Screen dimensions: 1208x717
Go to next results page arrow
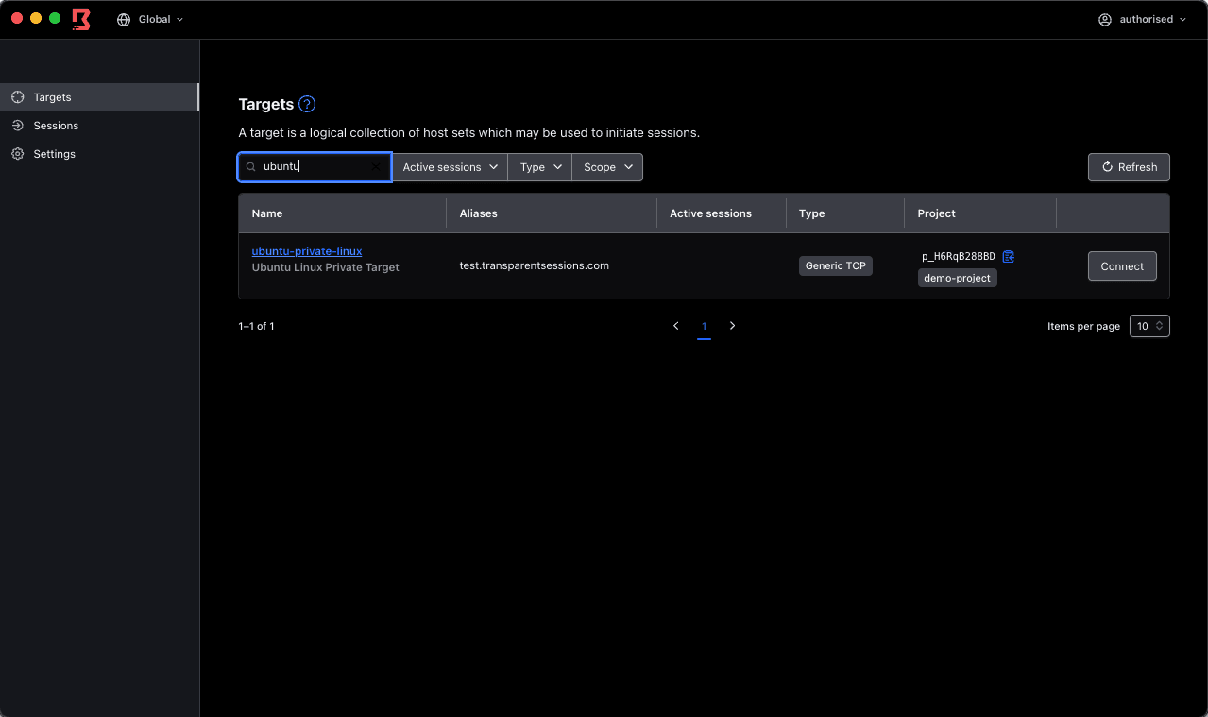click(x=732, y=326)
